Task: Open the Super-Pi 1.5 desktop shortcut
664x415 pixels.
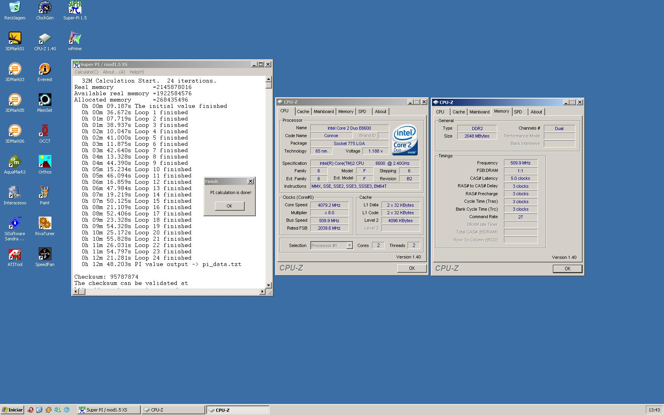Action: [x=75, y=10]
